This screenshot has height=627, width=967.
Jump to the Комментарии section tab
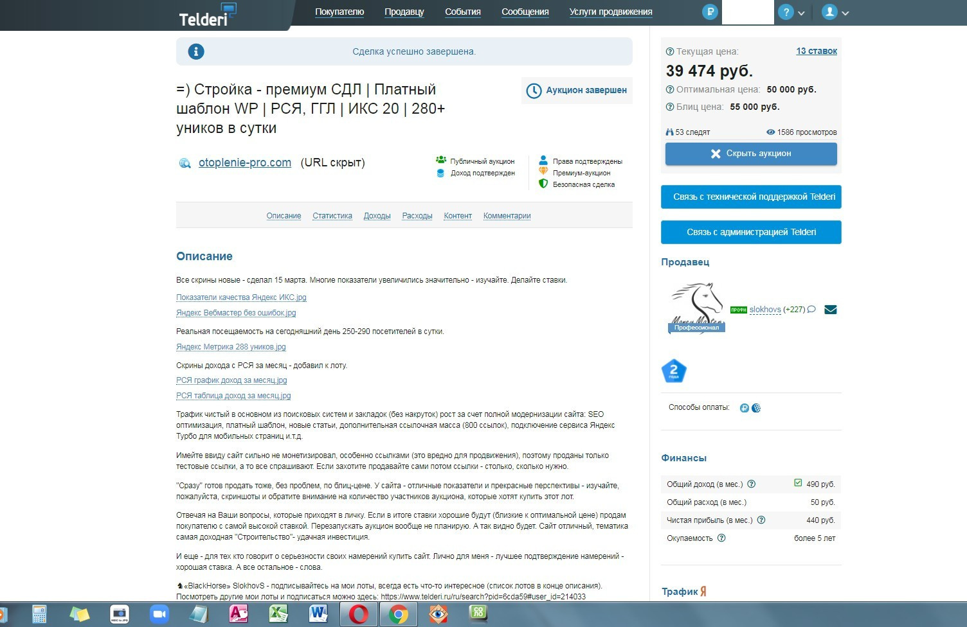coord(507,216)
